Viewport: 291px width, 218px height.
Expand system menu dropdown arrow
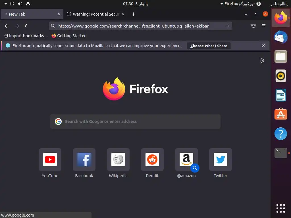click(6, 4)
